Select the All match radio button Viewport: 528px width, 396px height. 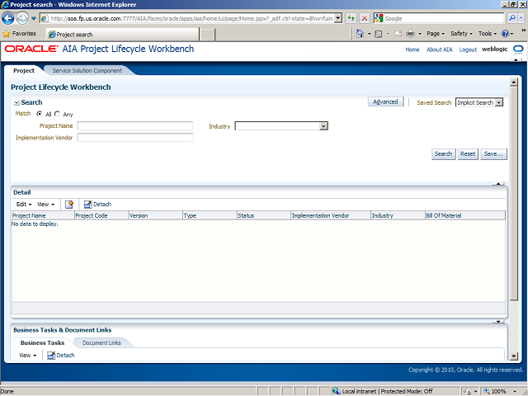pyautogui.click(x=39, y=114)
